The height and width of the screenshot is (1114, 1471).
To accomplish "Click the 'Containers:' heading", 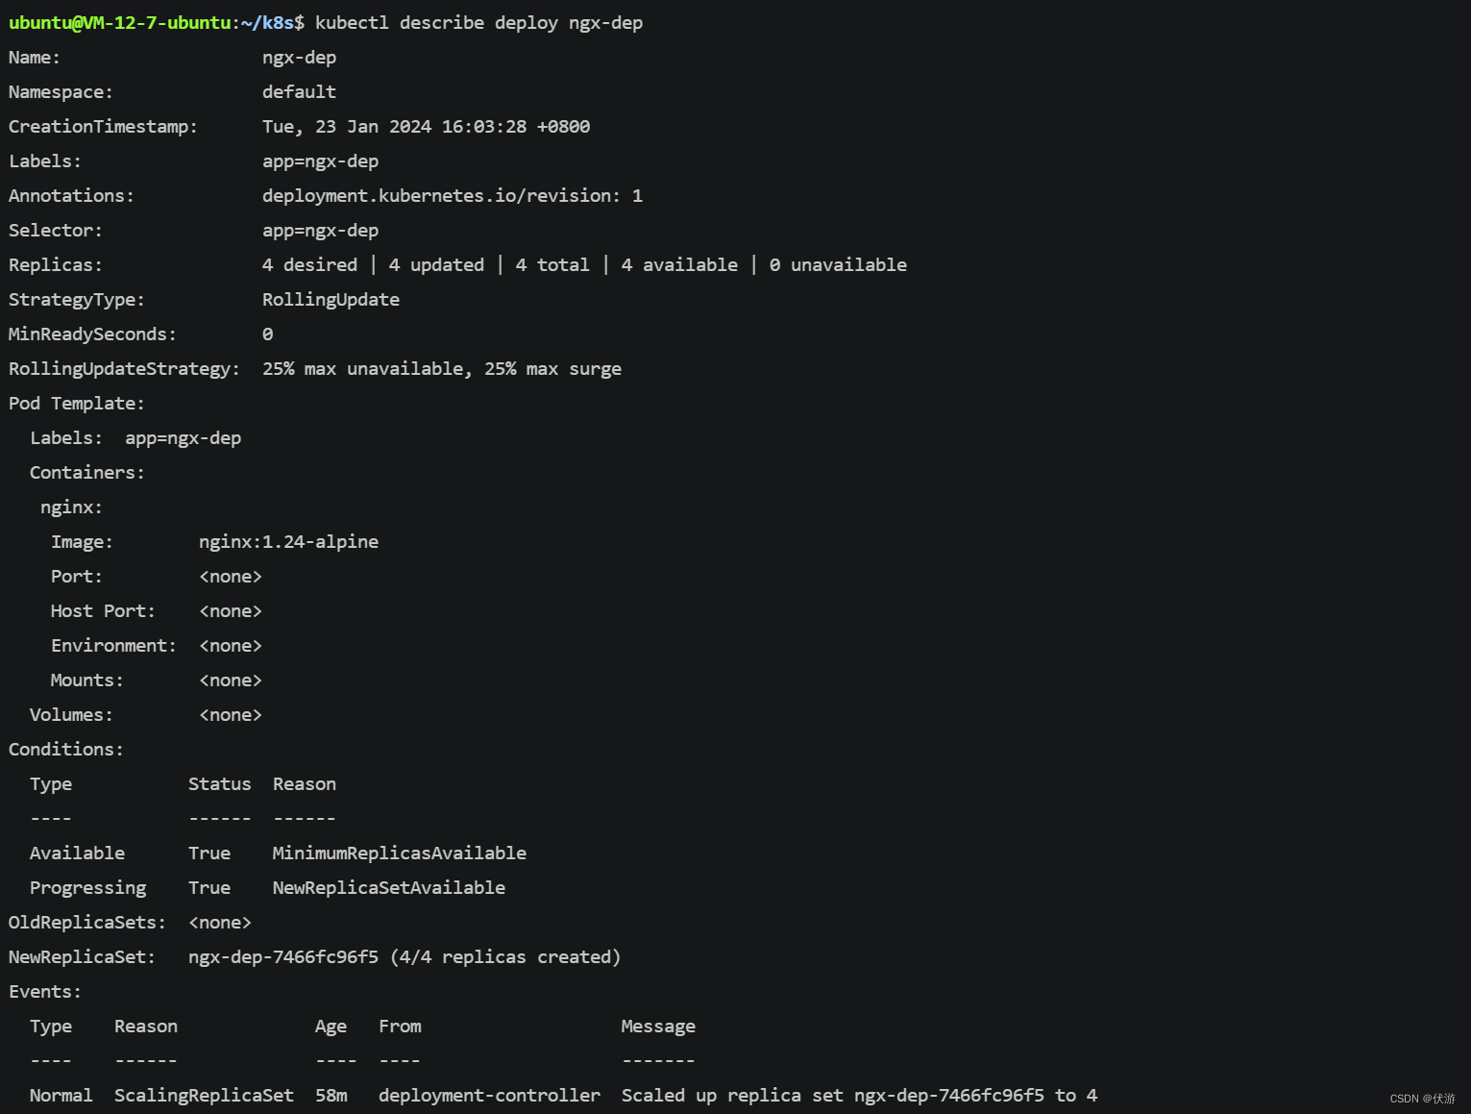I will click(87, 473).
